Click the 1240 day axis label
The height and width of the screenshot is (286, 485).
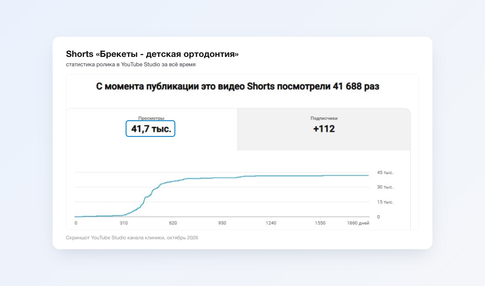271,223
